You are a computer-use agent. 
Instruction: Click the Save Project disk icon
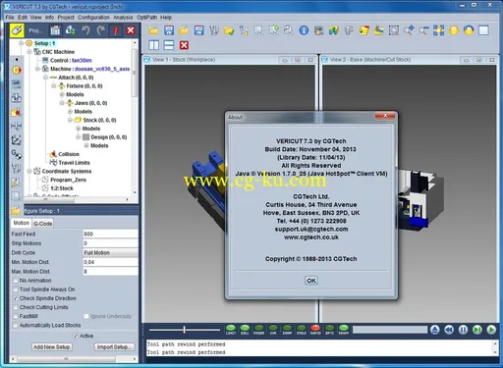[169, 30]
